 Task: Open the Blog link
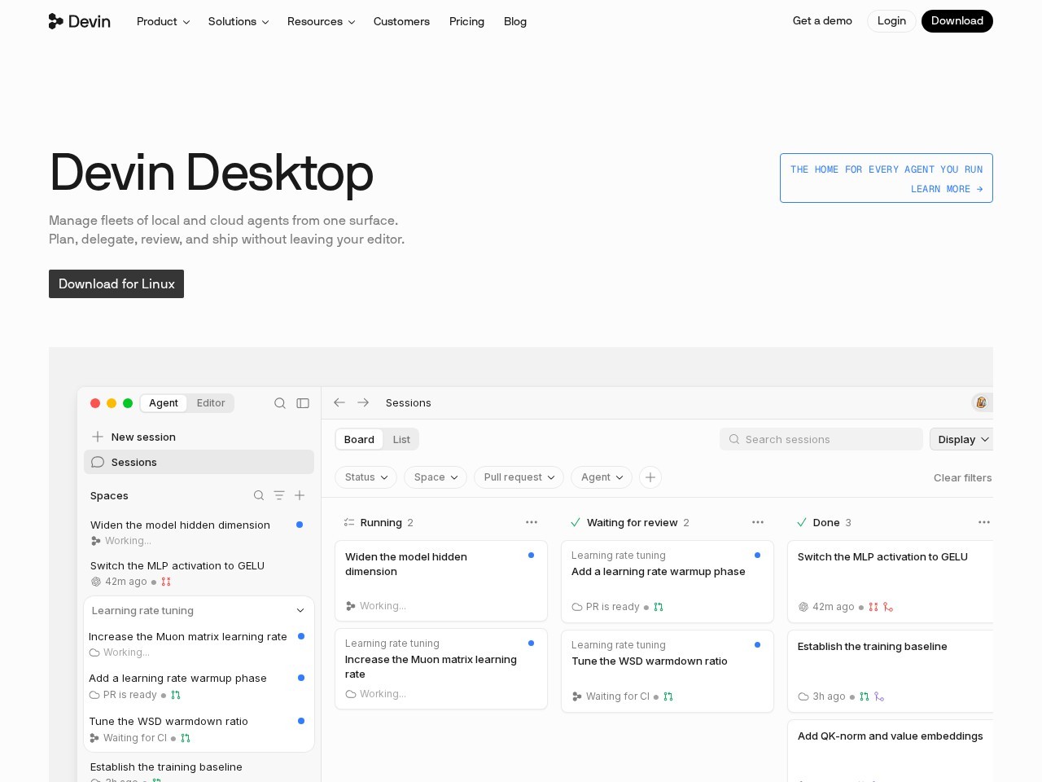click(x=515, y=21)
